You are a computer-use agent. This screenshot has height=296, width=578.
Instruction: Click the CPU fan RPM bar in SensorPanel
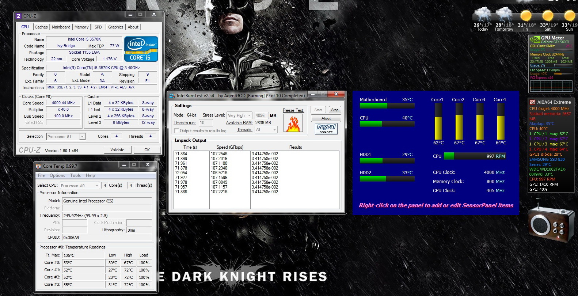[475, 156]
